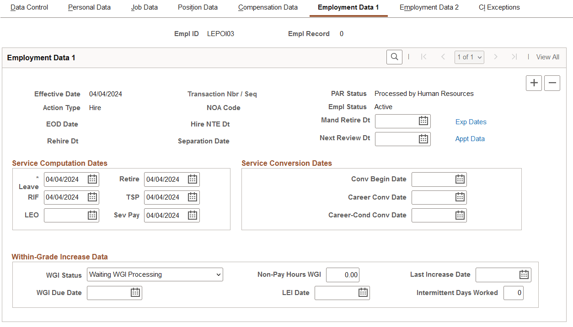This screenshot has width=573, height=327.
Task: Open the Conv Begin Date calendar icon
Action: [460, 179]
